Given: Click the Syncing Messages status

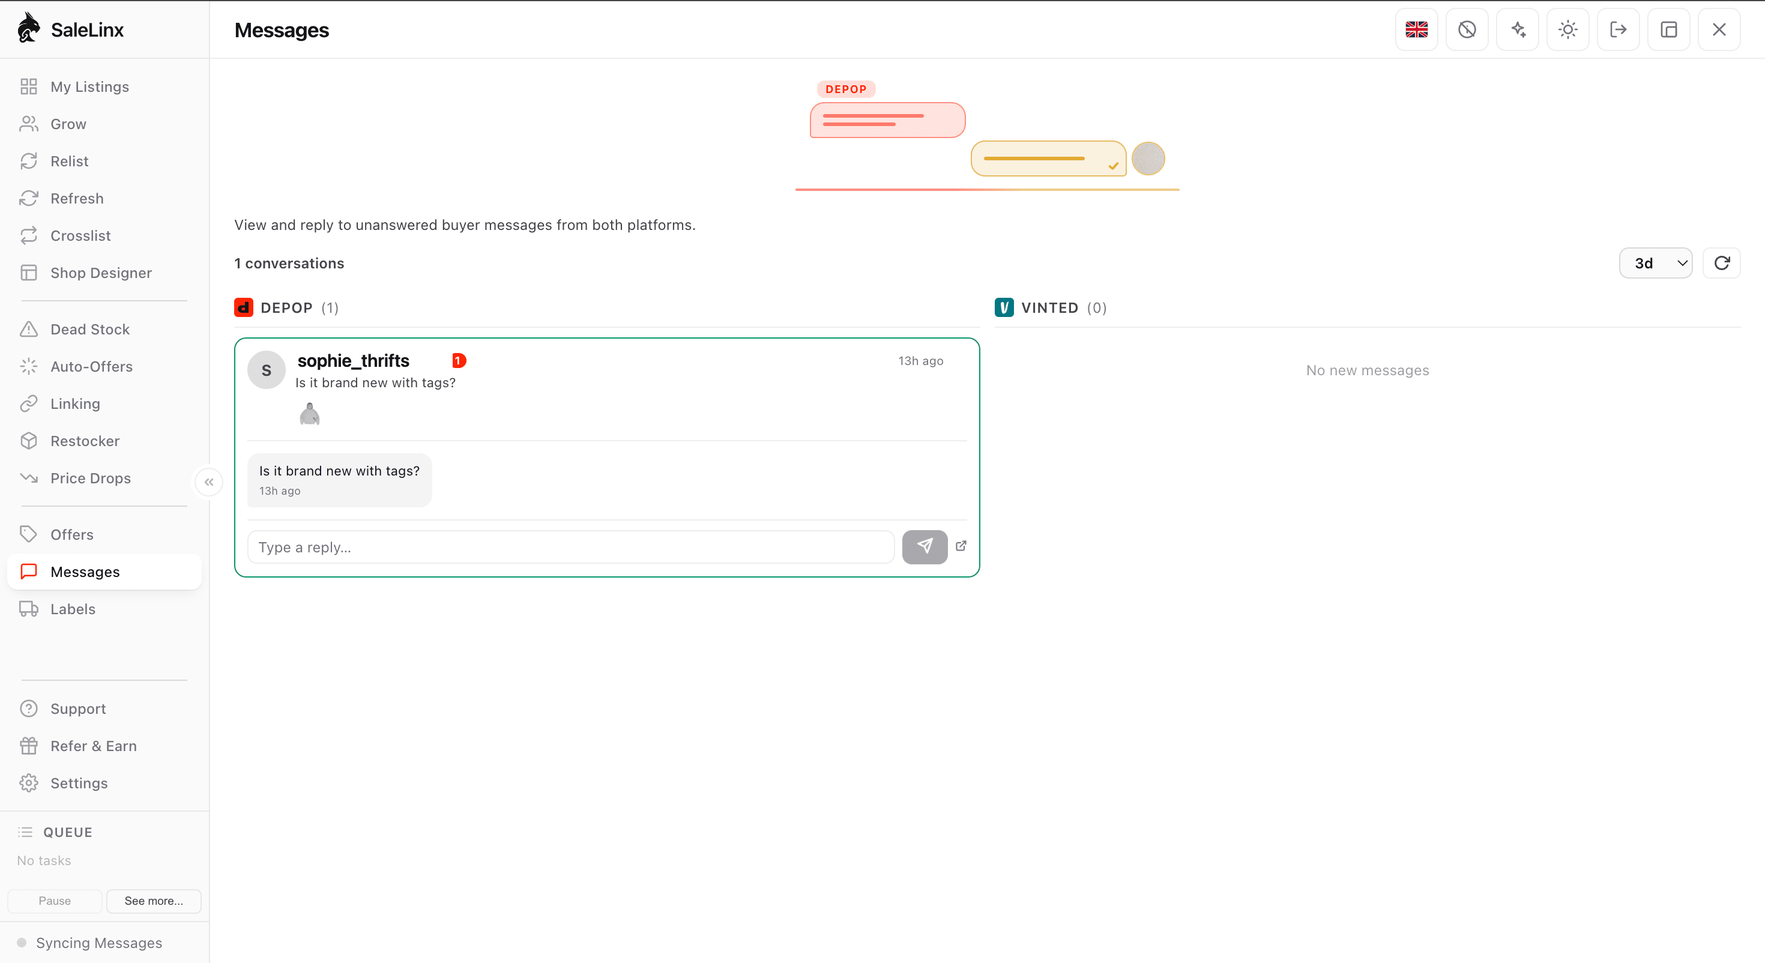Looking at the screenshot, I should [90, 943].
